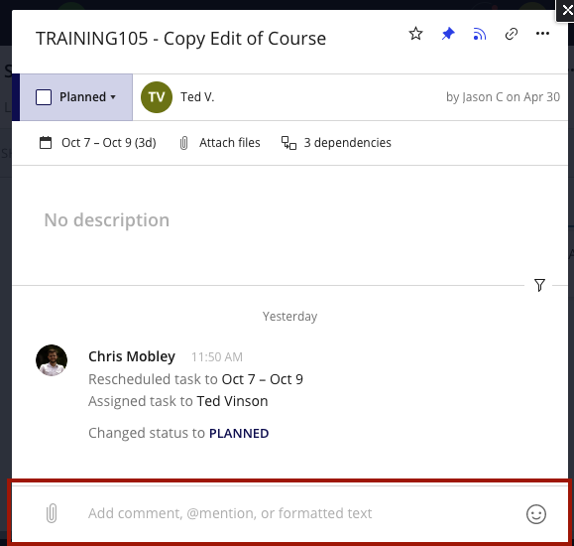
Task: Click the TV assignee avatar
Action: [157, 97]
